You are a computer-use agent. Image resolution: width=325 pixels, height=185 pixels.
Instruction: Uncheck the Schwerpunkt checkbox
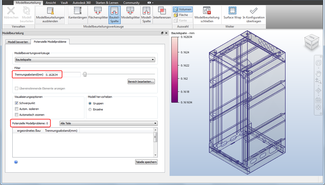pos(17,103)
